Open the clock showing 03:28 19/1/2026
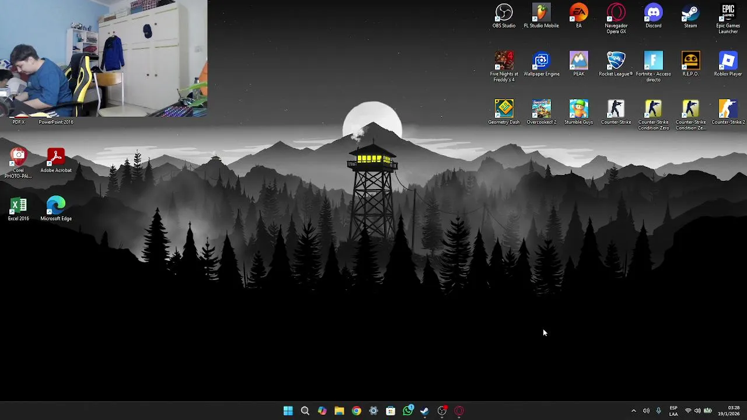This screenshot has width=747, height=420. pos(729,411)
